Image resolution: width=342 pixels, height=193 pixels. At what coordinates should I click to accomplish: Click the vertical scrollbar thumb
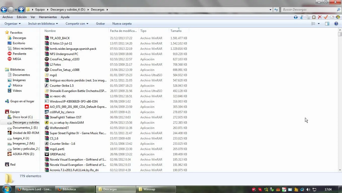coord(340,34)
